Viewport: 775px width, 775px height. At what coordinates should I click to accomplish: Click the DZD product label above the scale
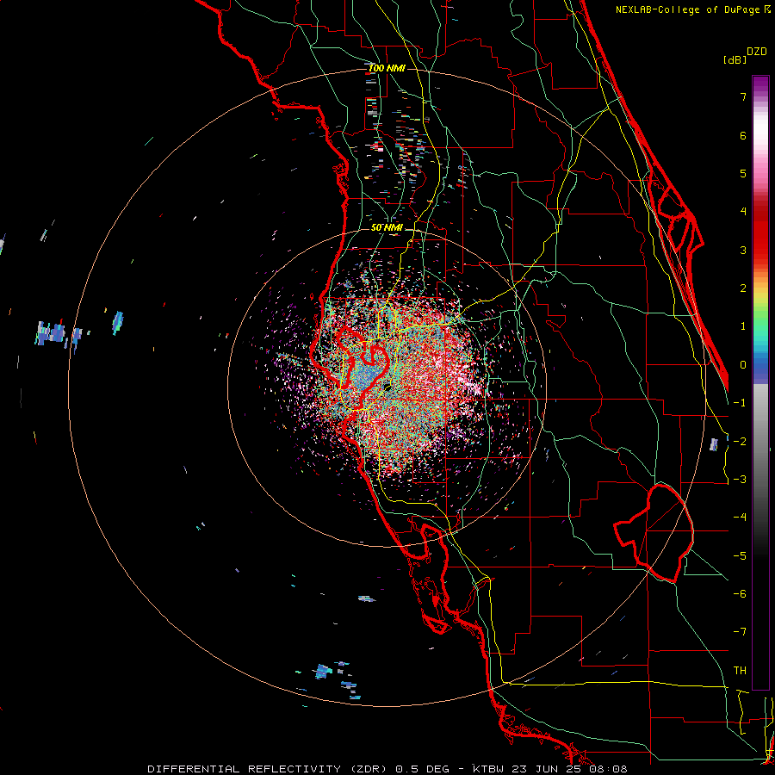[757, 52]
